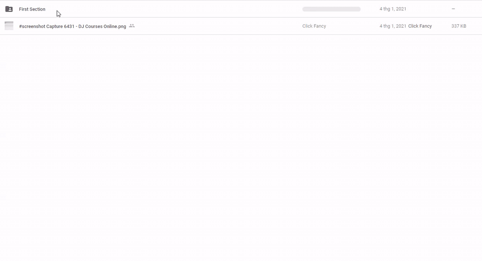The image size is (482, 261).
Task: Click the PNG file's 4 thg 1, 2021 date
Action: [393, 26]
